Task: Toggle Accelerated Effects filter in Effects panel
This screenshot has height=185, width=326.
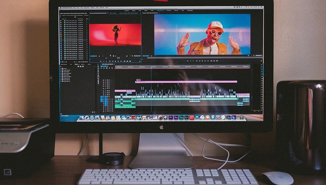Action: pos(78,67)
